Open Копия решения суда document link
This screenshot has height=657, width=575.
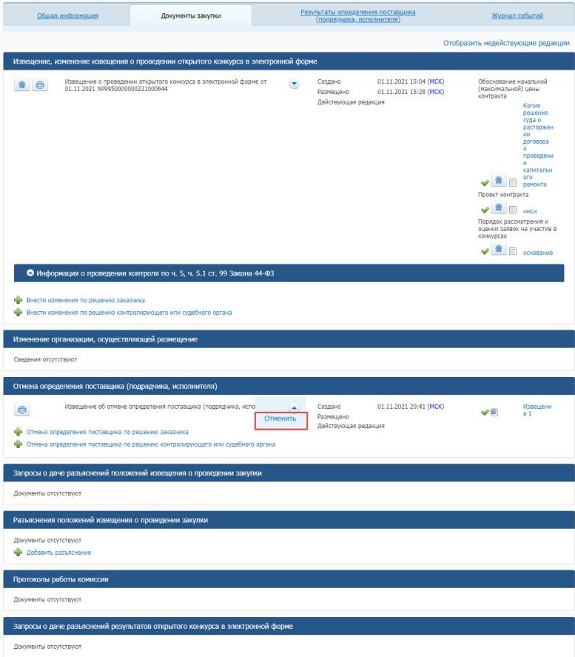pos(538,145)
